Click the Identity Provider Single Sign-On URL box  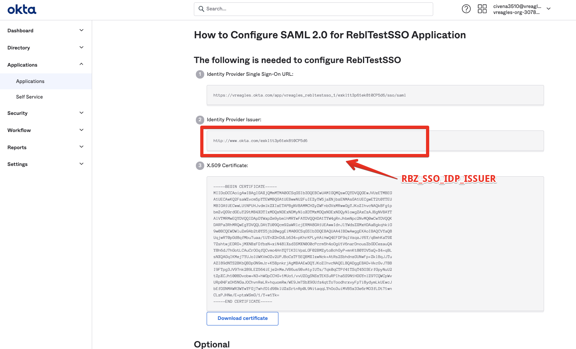click(x=375, y=95)
